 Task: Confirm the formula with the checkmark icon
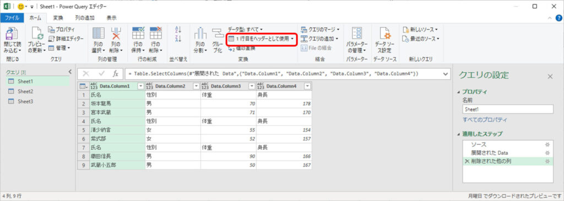(x=101, y=73)
